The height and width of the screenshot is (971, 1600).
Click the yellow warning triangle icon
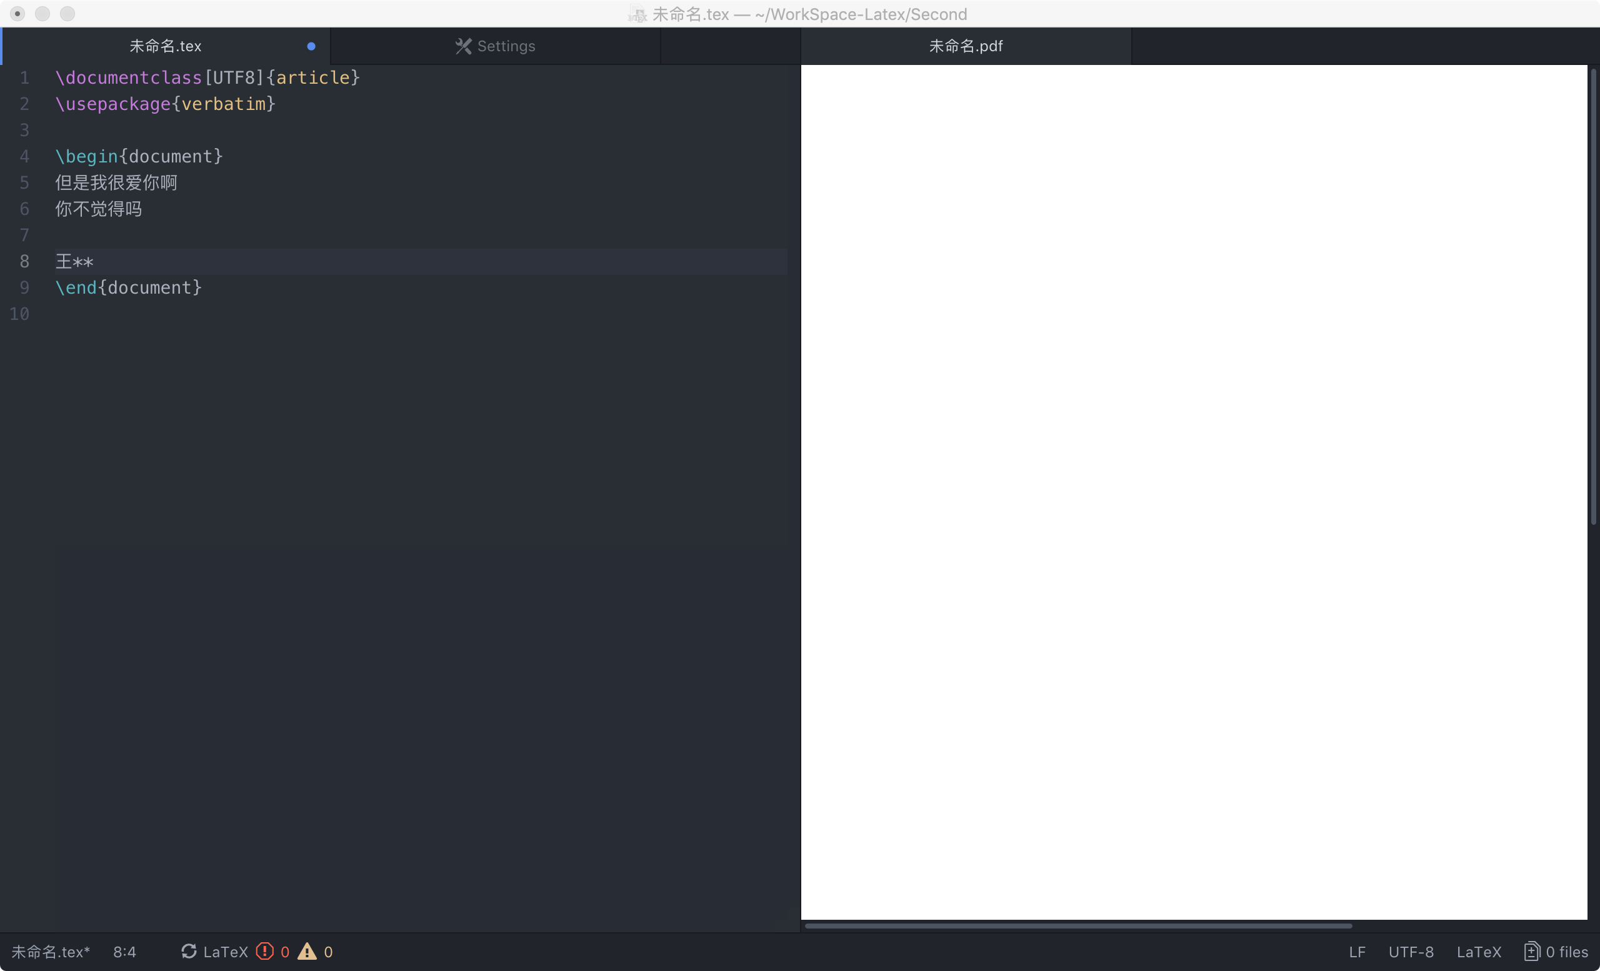(307, 952)
